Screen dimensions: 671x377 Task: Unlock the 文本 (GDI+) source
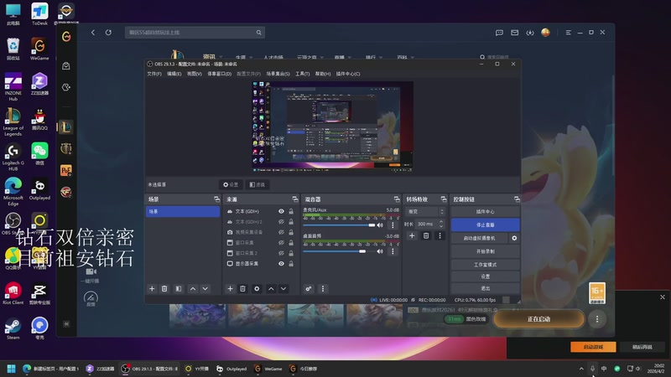coord(291,211)
